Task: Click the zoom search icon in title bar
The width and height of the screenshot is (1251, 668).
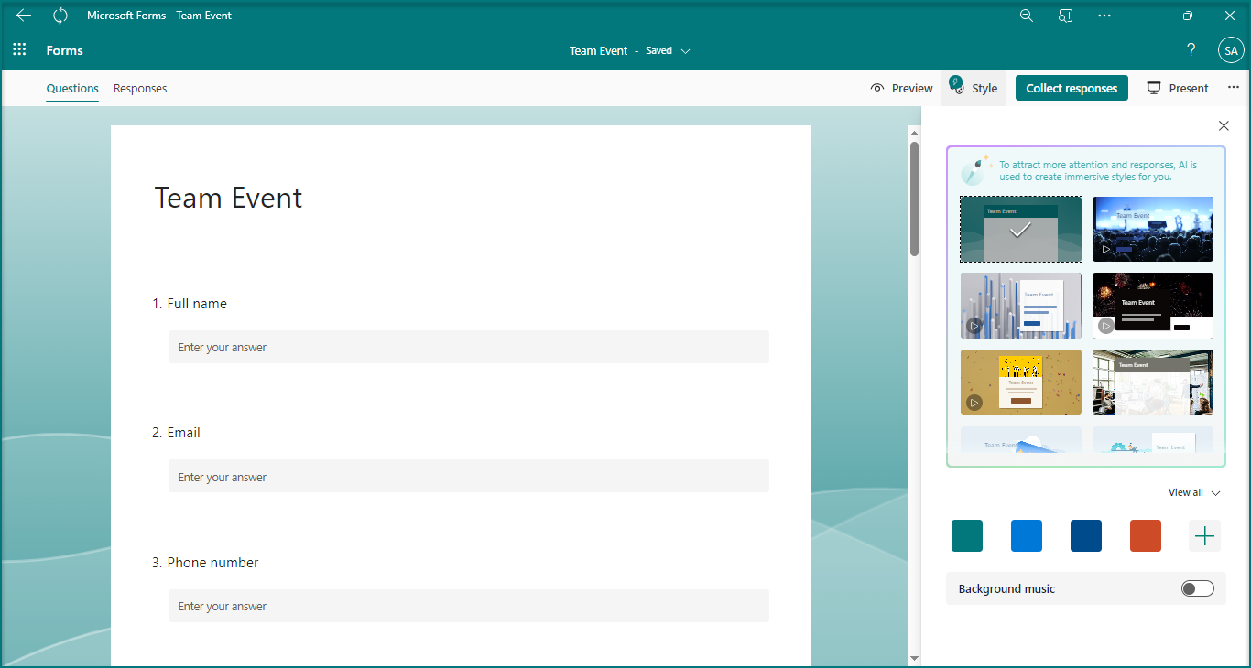Action: [x=1026, y=15]
